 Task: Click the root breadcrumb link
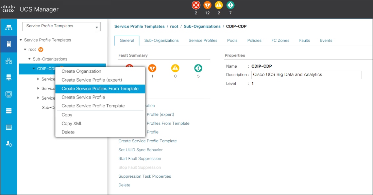[x=174, y=26]
